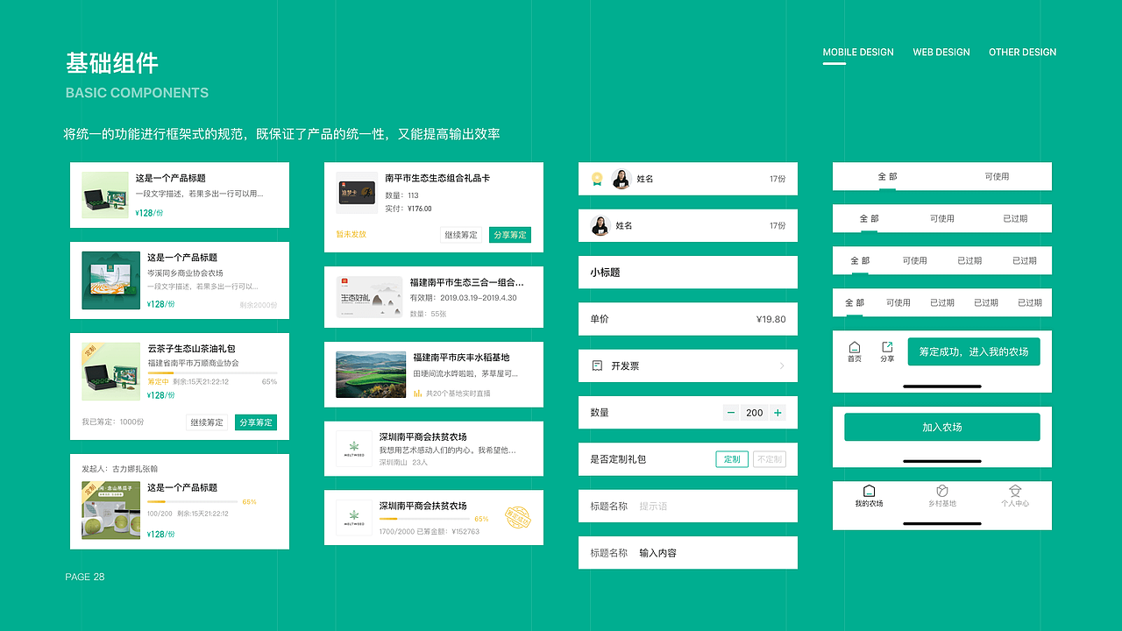This screenshot has width=1122, height=631.
Task: Click the PAGE 28 label
Action: click(x=85, y=577)
